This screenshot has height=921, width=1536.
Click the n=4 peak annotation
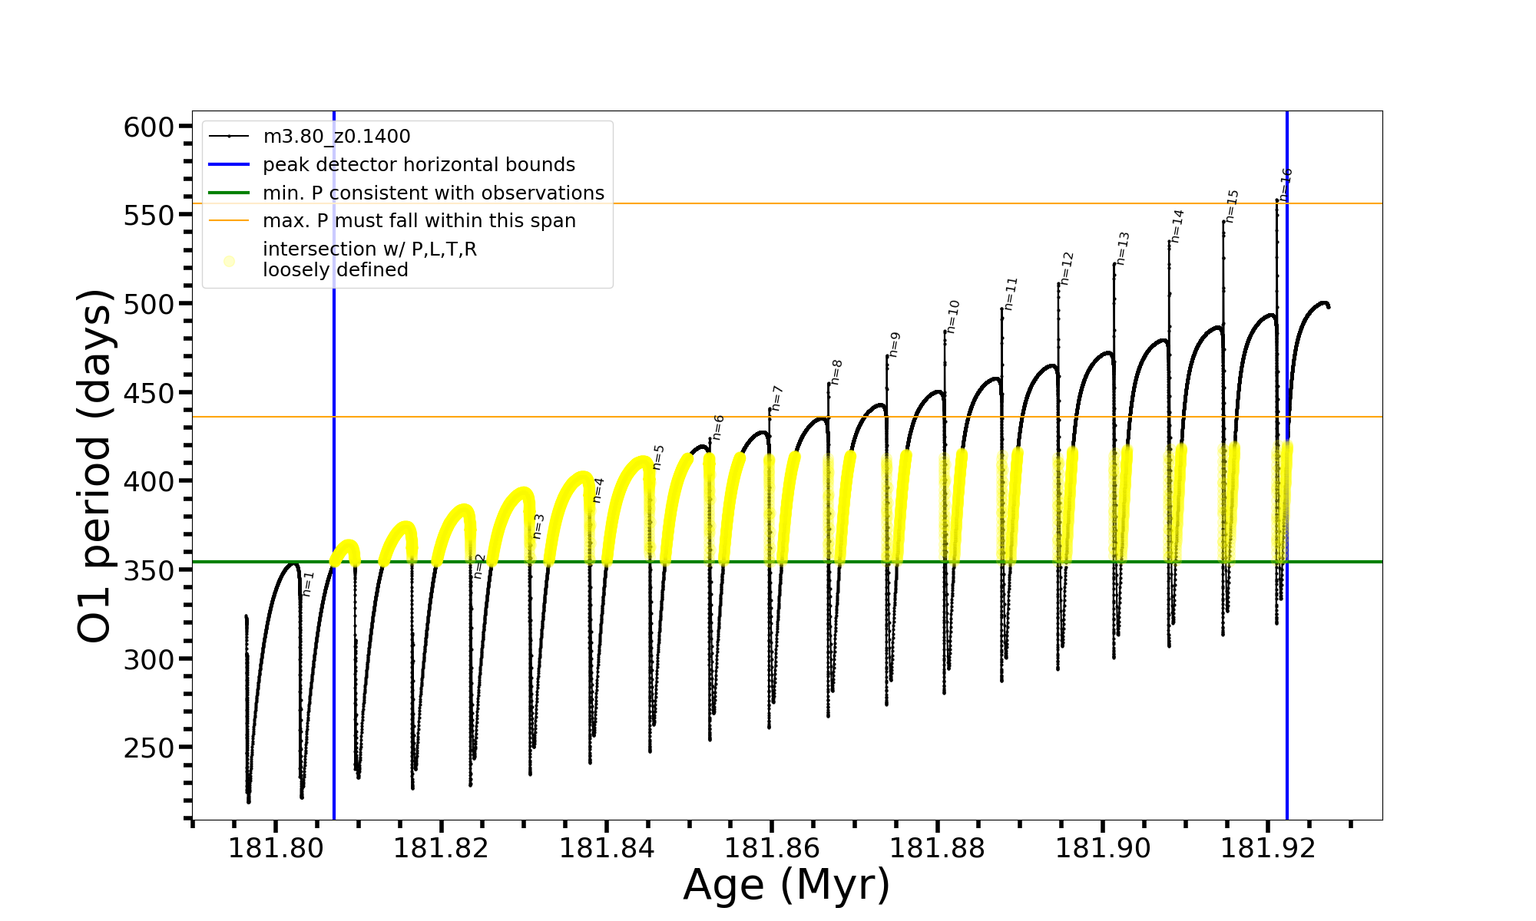pyautogui.click(x=598, y=490)
